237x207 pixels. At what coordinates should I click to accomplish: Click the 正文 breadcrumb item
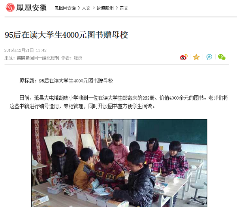124,8
